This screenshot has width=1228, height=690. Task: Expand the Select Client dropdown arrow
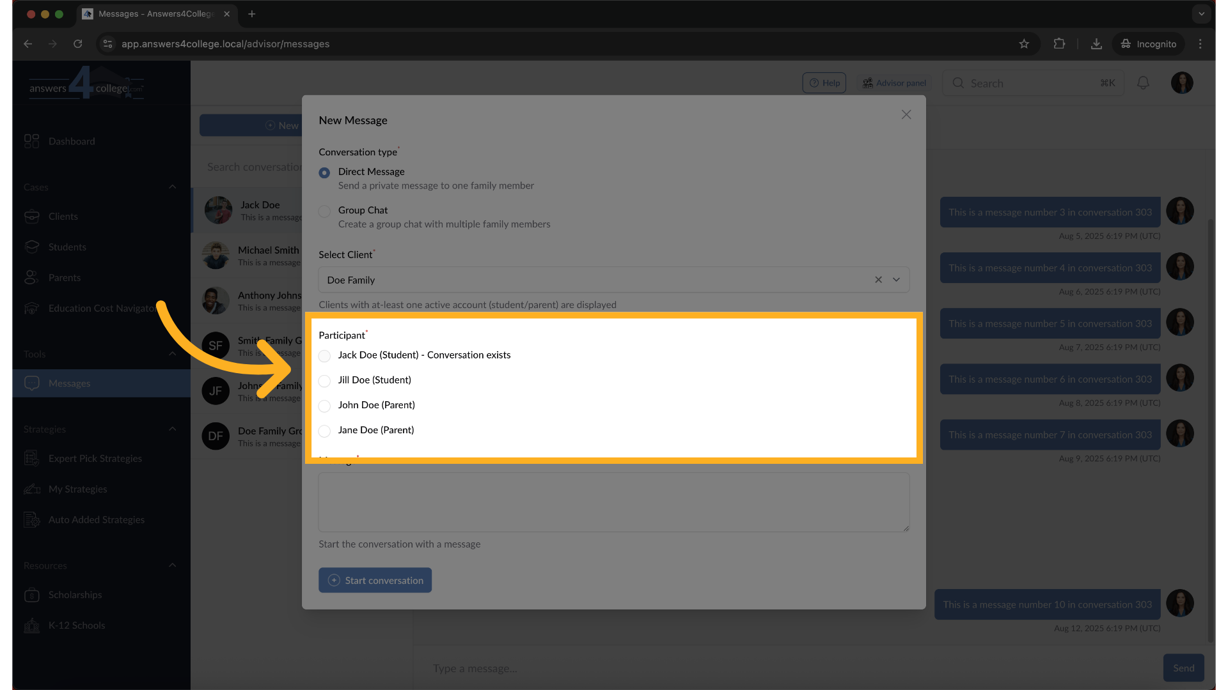point(896,280)
